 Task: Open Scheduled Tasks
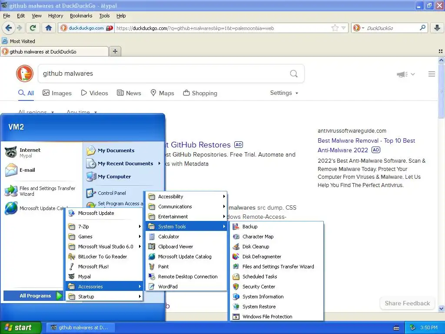pos(276,277)
